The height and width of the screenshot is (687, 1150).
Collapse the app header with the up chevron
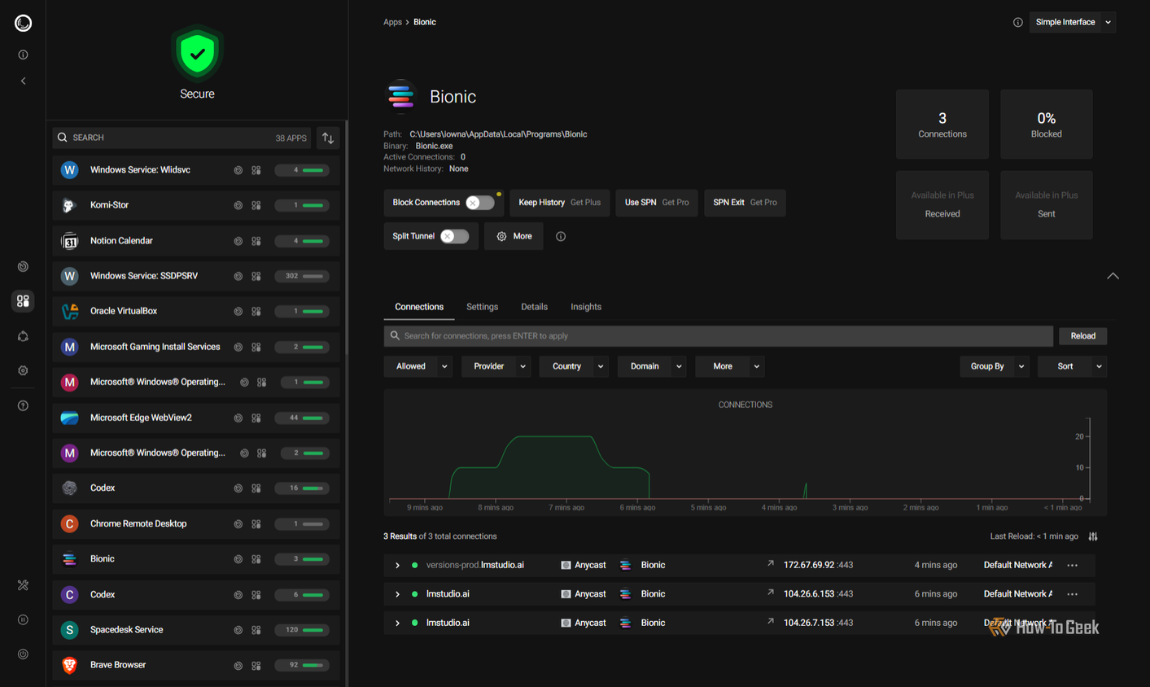[x=1113, y=276]
